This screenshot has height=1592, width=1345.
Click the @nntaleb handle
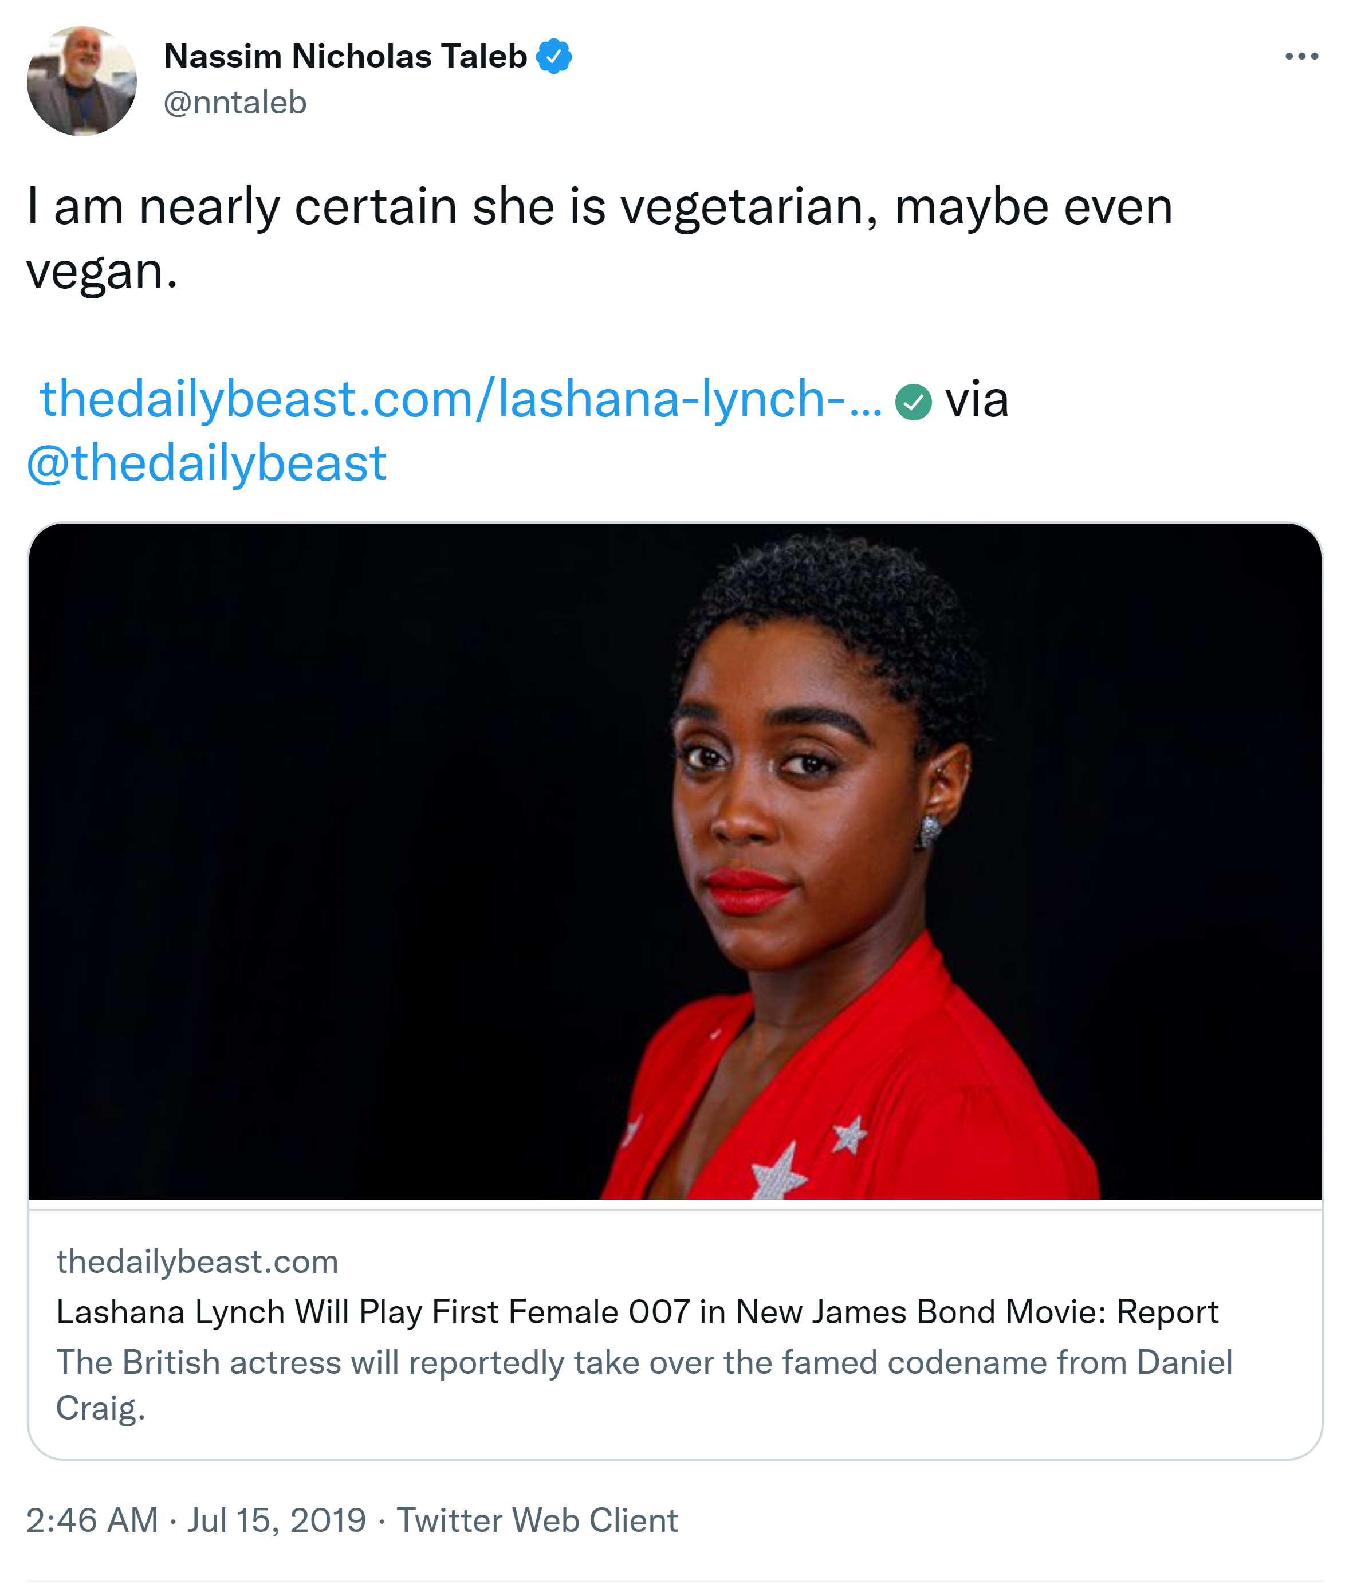pyautogui.click(x=235, y=102)
